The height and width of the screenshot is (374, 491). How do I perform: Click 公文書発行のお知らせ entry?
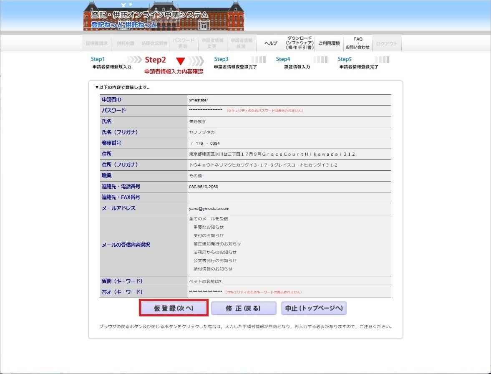pos(215,260)
